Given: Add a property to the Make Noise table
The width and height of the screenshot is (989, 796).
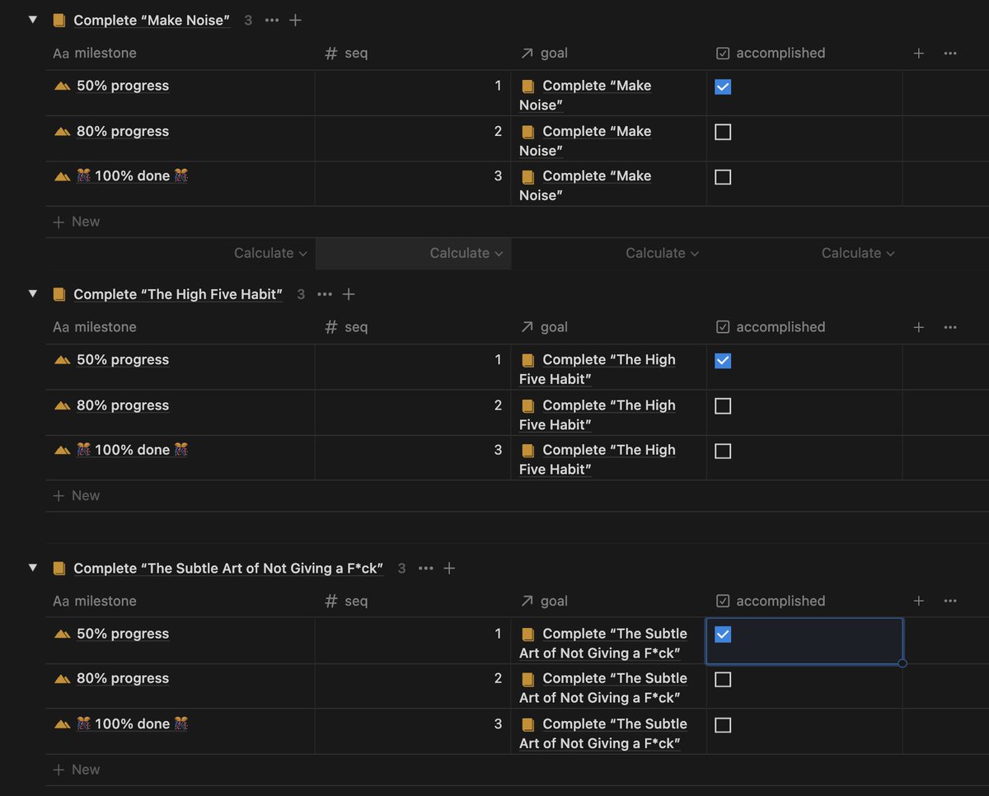Looking at the screenshot, I should click(x=919, y=53).
